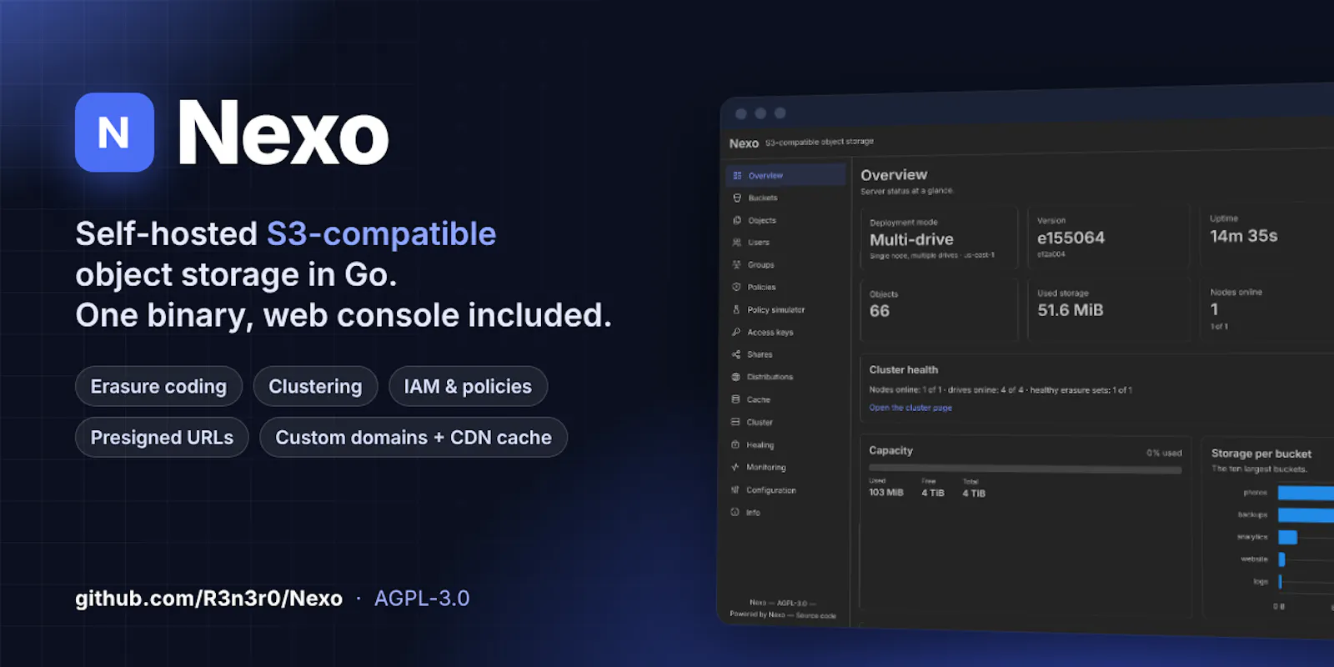The width and height of the screenshot is (1334, 667).
Task: Click the Used storage 51.6 MiB value
Action: coord(1071,310)
